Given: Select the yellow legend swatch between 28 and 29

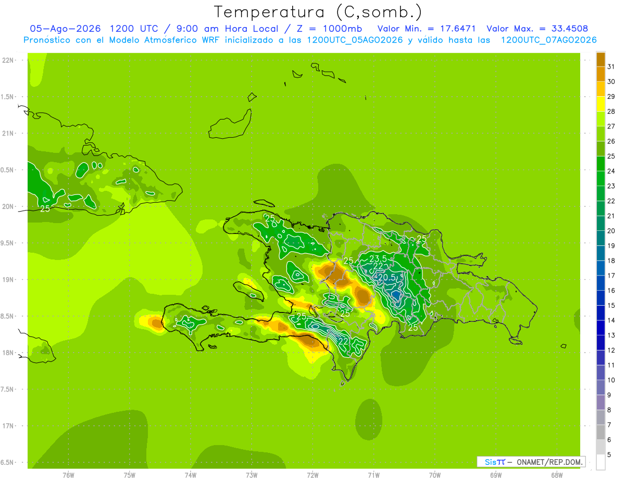Looking at the screenshot, I should tap(601, 104).
